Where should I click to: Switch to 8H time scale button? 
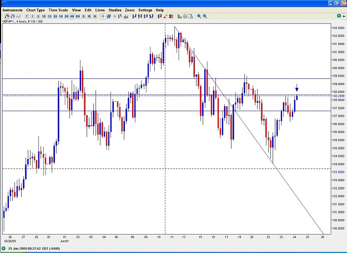click(78, 16)
